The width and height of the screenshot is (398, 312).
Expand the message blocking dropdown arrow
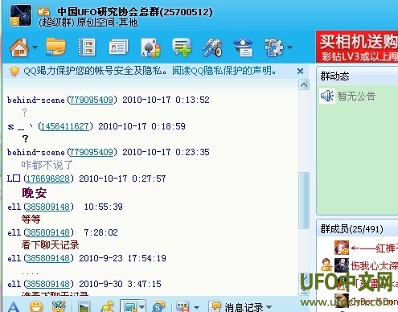click(x=196, y=307)
